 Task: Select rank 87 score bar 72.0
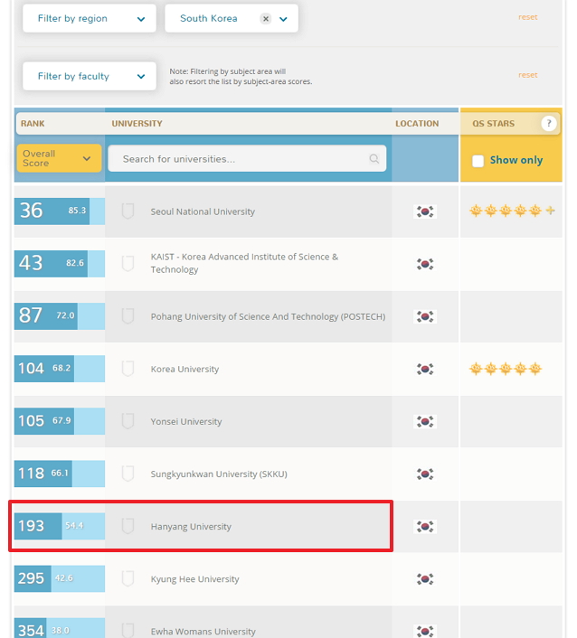coord(60,316)
